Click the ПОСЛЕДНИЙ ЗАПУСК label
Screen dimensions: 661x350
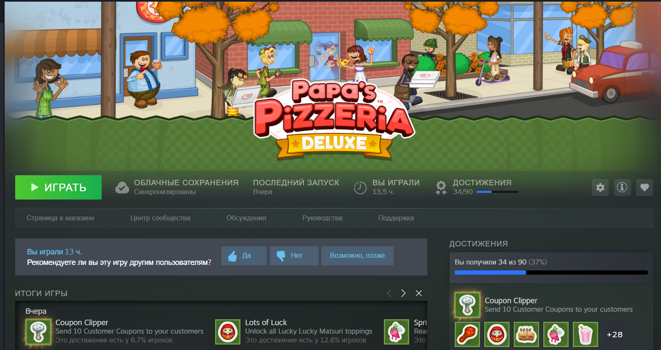pos(296,183)
